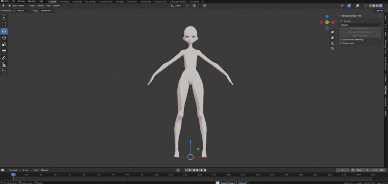Select the Add Cube tool

pos(4,72)
